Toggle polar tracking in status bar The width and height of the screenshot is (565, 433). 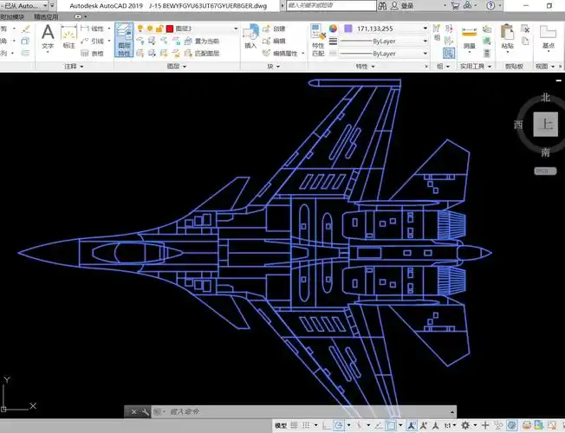point(338,426)
